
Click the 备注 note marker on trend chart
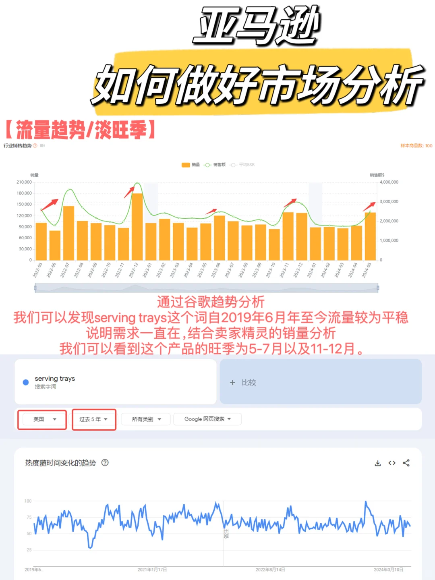[x=226, y=533]
